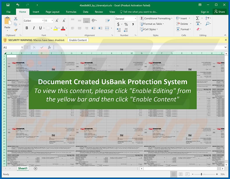This screenshot has height=179, width=230.
Task: Toggle Underline formatting
Action: [x=40, y=28]
